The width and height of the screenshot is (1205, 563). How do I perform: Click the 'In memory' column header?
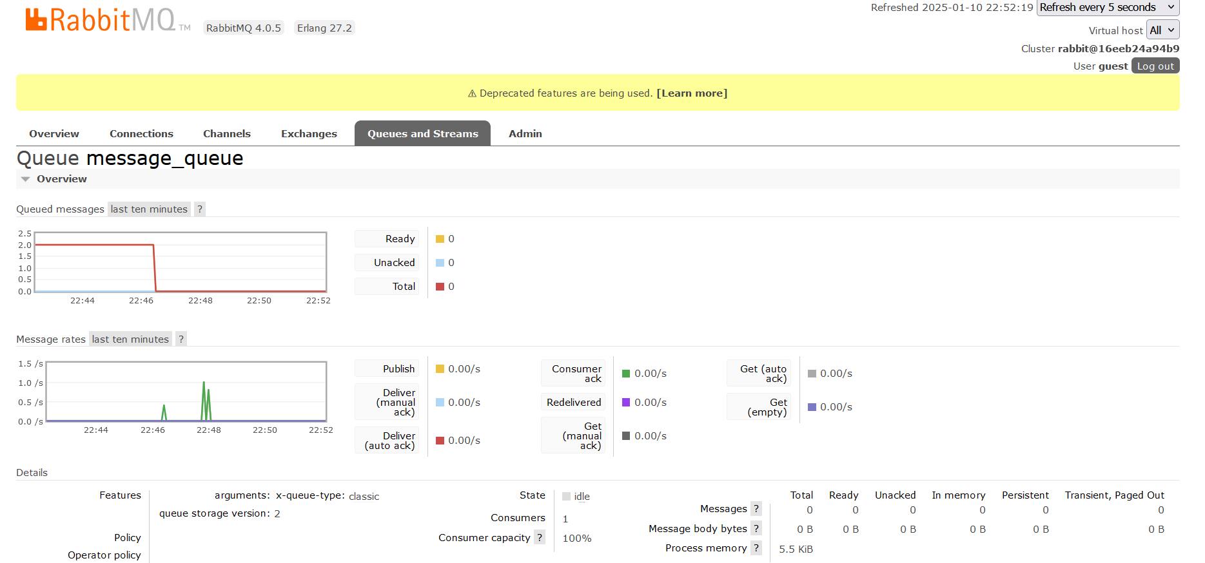pos(959,495)
